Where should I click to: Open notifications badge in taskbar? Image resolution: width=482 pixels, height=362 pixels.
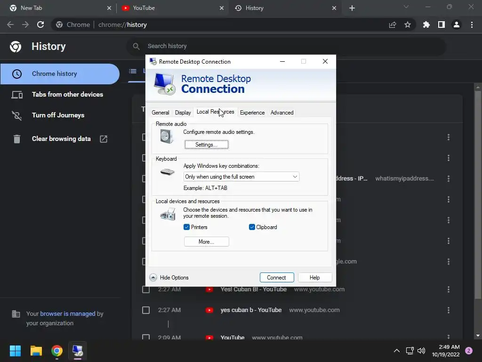pyautogui.click(x=469, y=351)
